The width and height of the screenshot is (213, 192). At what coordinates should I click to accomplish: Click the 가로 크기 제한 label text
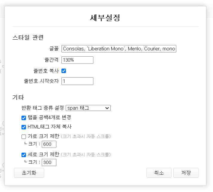[x=44, y=136]
